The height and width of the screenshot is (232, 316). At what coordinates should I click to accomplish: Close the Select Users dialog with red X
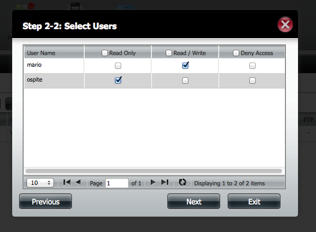pos(285,24)
